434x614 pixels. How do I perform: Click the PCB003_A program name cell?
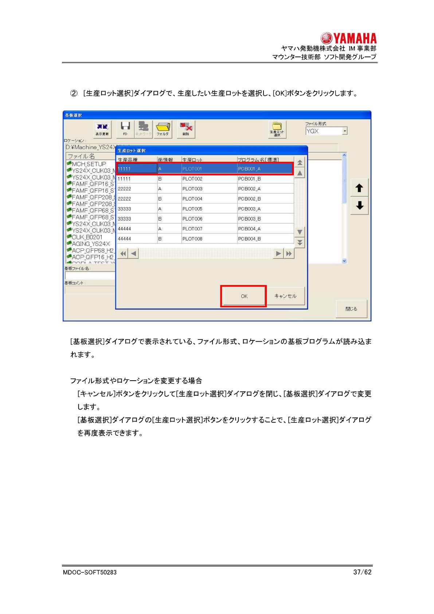pos(265,209)
